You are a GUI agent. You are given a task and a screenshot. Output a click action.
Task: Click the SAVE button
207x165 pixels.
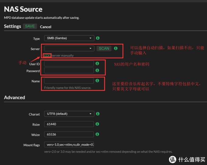(30, 26)
